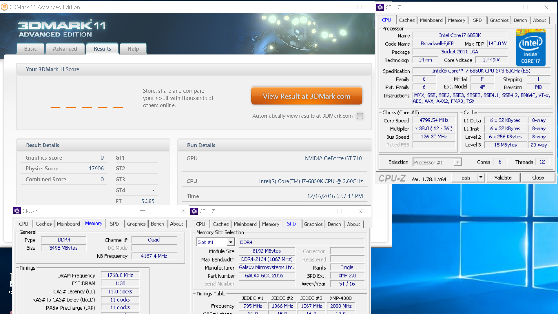
Task: Open About tab in top-right CPU-Z window
Action: click(539, 20)
